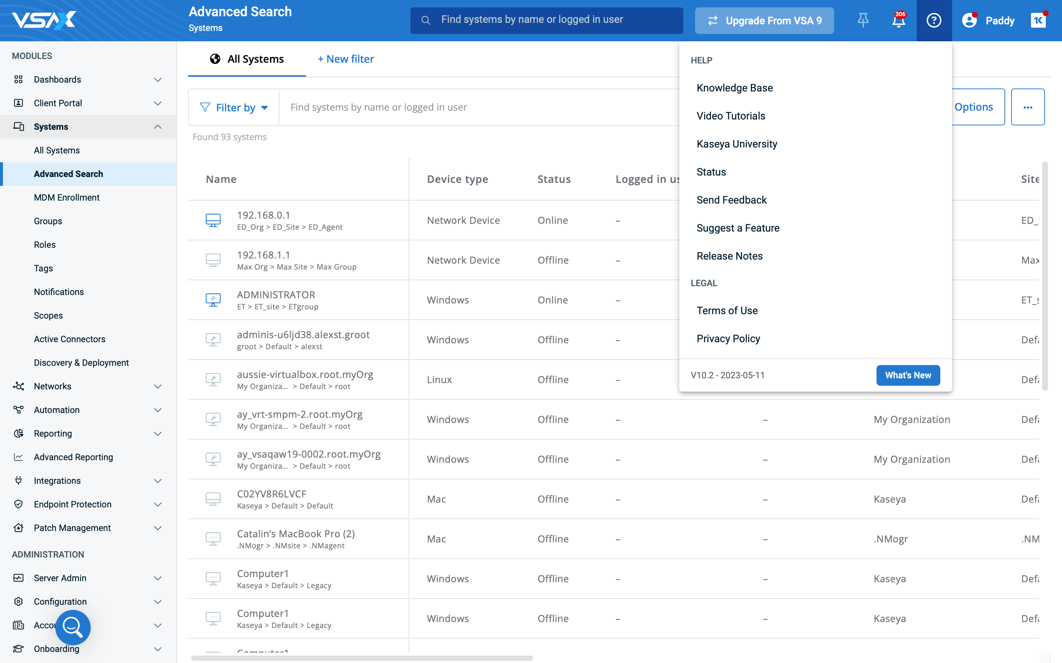Collapse the Systems module chevron
Viewport: 1062px width, 663px height.
coord(158,127)
